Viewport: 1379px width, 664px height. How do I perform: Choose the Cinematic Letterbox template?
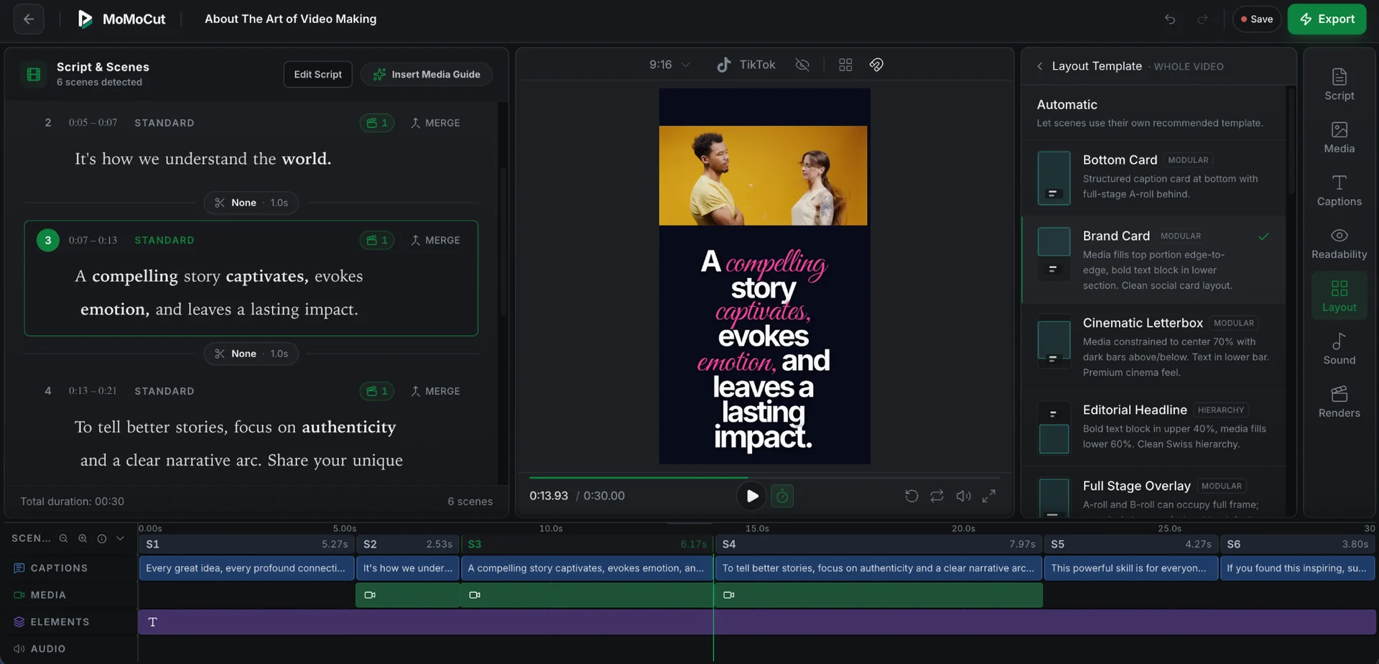click(x=1153, y=346)
